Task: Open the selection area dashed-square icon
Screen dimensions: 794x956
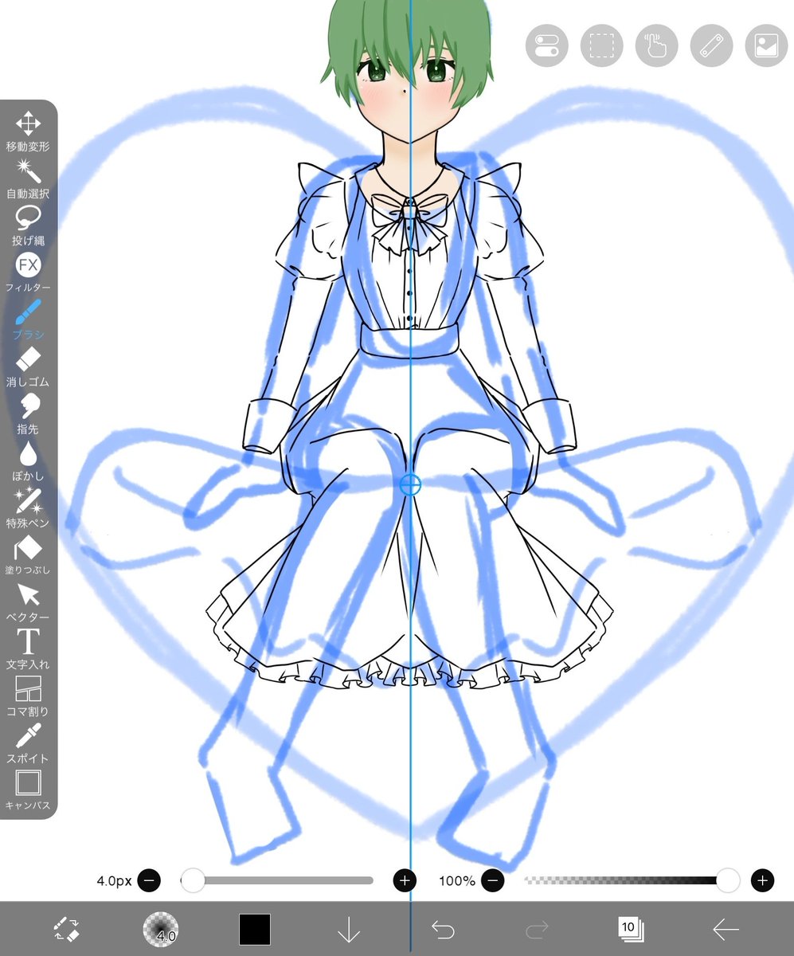Action: [601, 45]
